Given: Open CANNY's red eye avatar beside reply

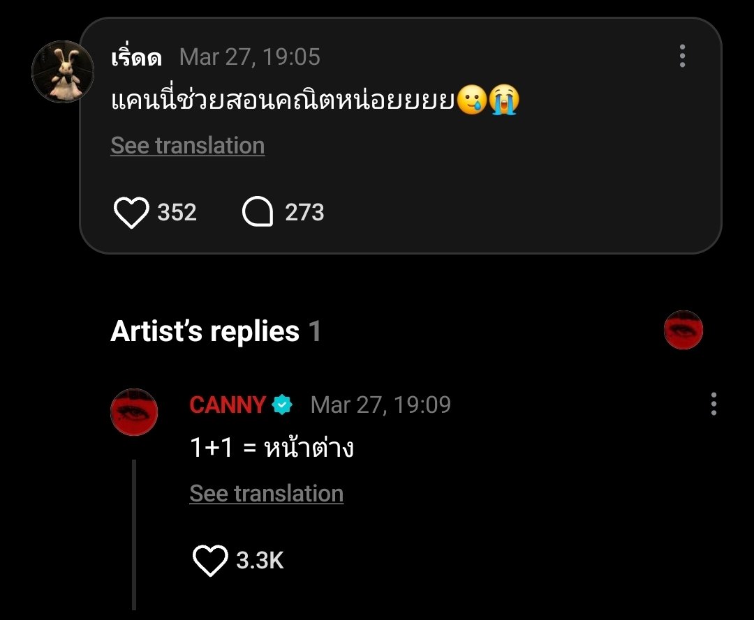Looking at the screenshot, I should click(134, 412).
